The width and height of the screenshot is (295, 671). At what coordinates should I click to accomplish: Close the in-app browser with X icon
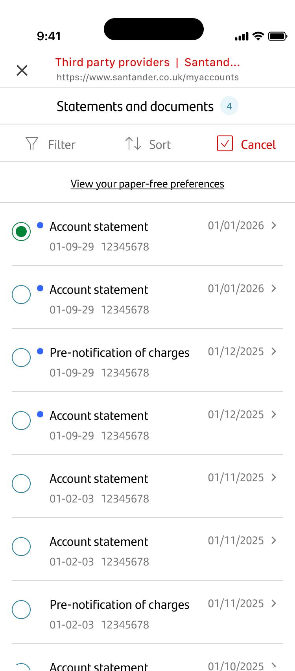click(x=22, y=70)
